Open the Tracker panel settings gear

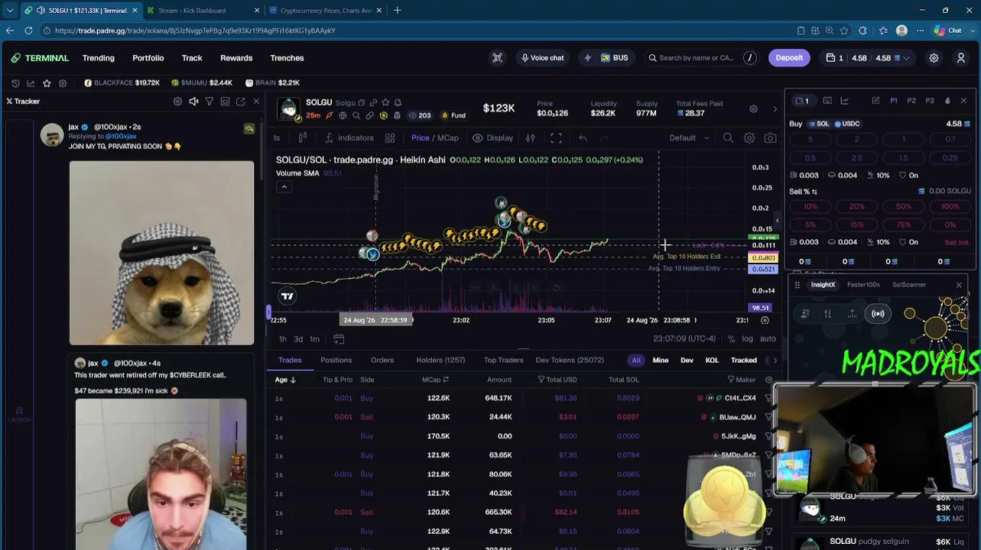(177, 102)
